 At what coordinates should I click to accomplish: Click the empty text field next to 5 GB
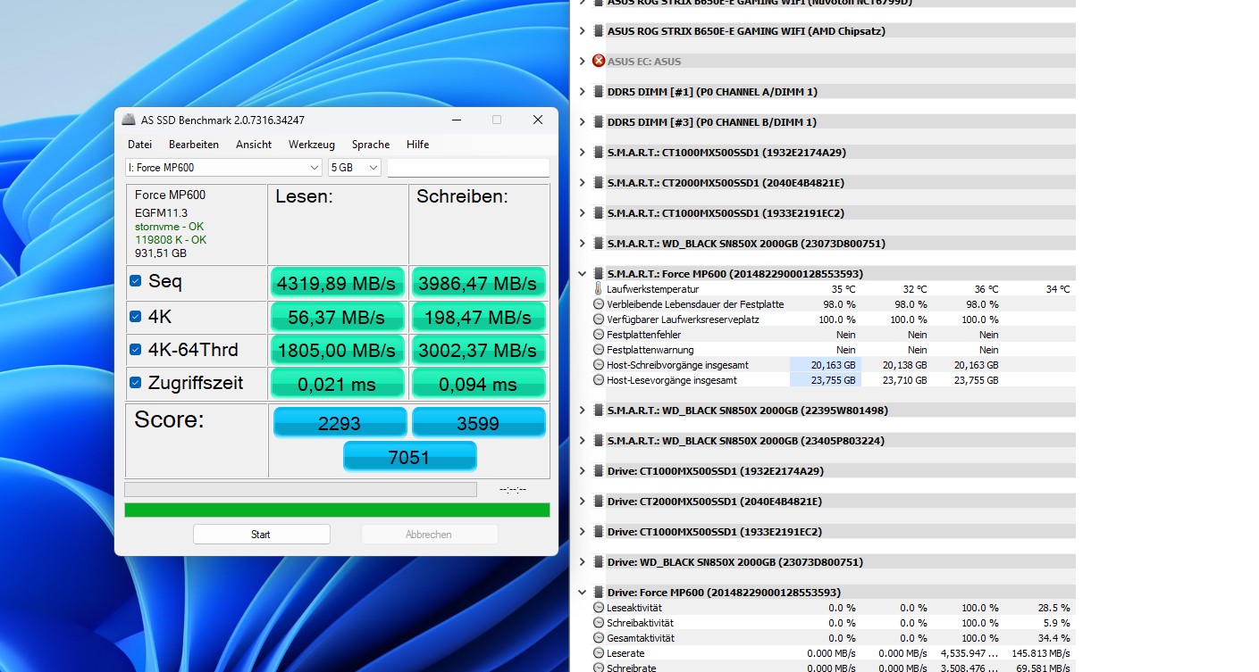(x=468, y=168)
